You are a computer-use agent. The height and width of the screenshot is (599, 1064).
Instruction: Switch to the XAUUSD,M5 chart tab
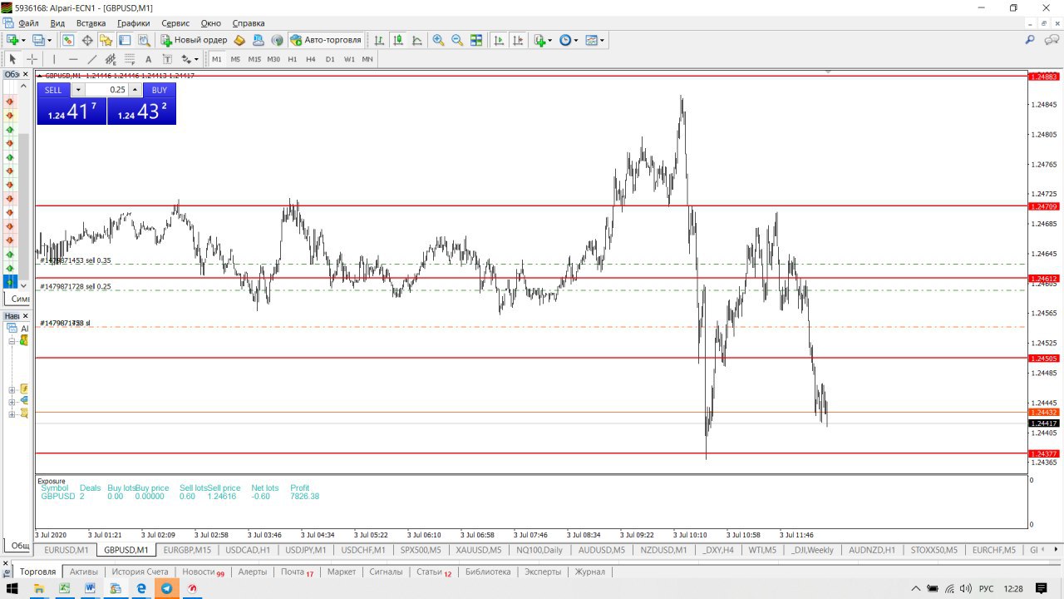[478, 550]
